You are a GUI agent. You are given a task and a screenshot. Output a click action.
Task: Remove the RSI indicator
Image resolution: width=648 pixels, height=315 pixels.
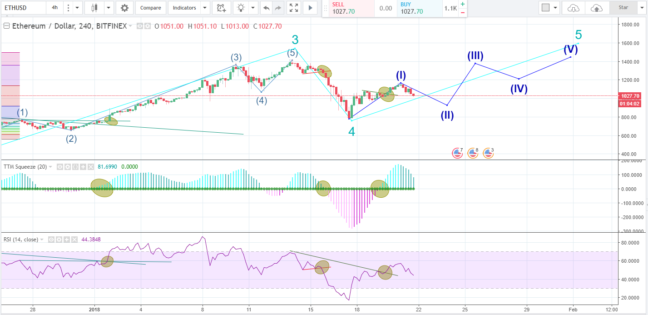pos(74,239)
